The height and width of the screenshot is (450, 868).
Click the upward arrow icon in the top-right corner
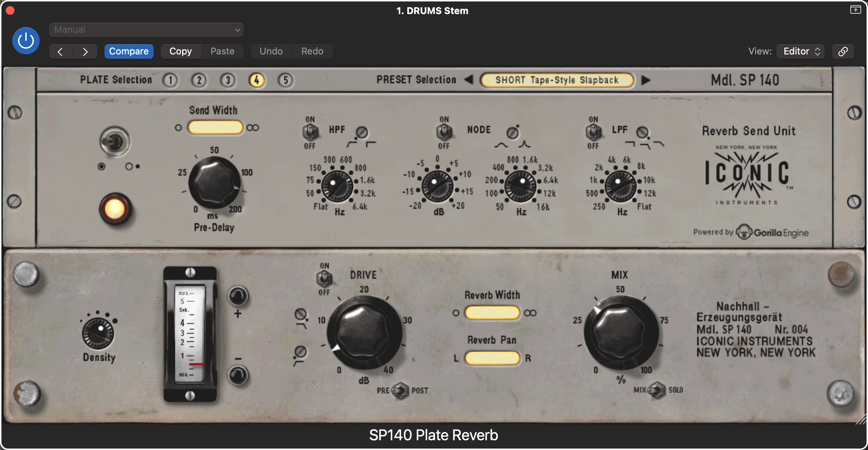855,10
